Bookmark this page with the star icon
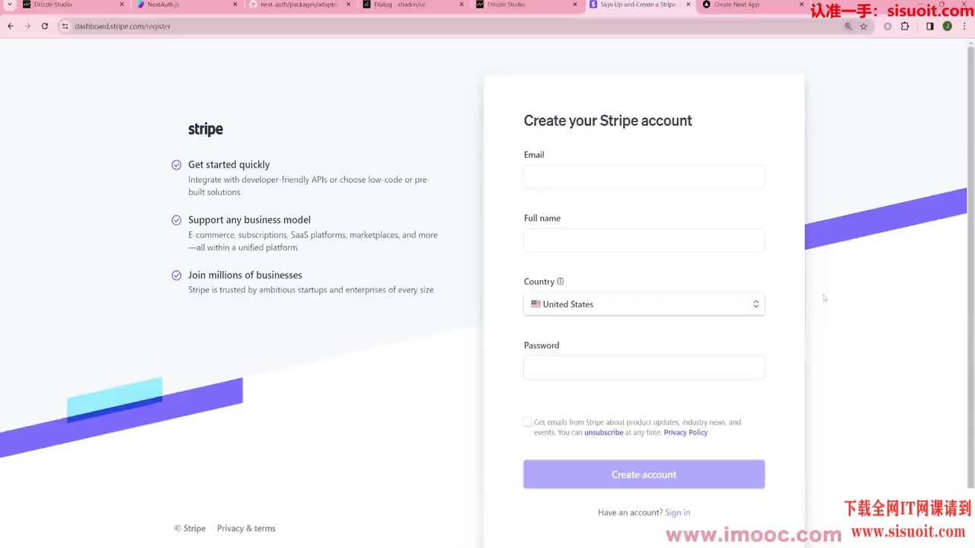Viewport: 975px width, 548px height. (x=863, y=26)
